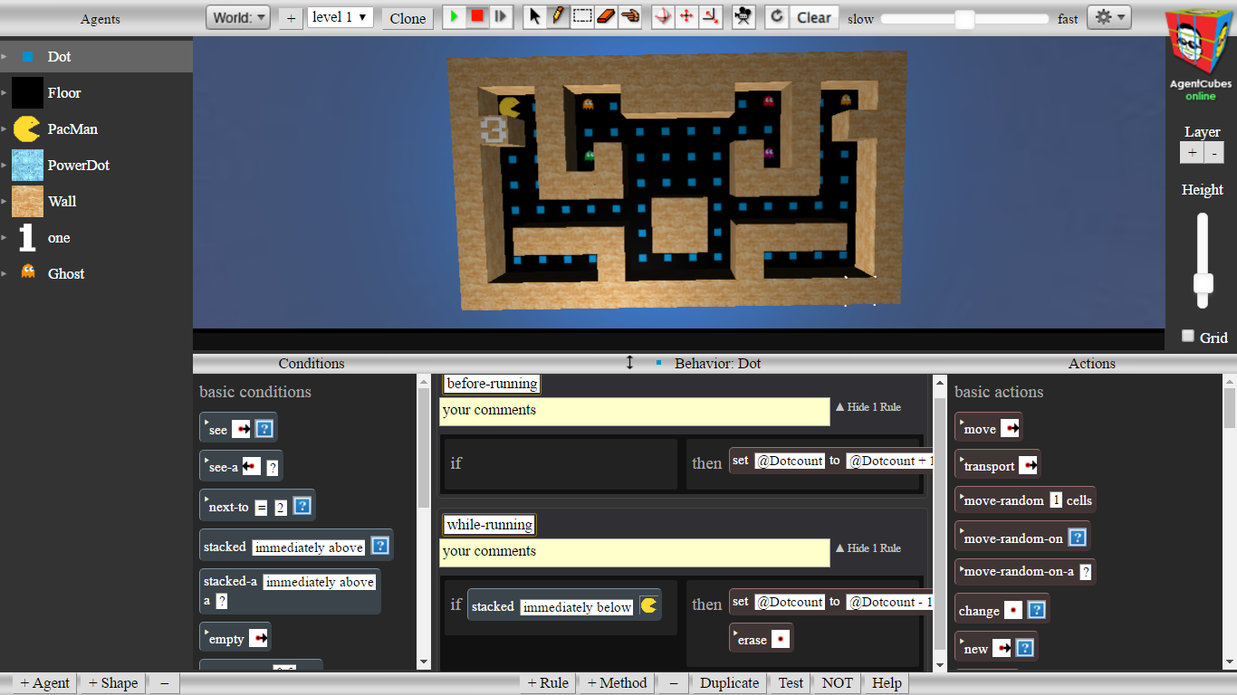This screenshot has height=695, width=1237.
Task: Expand the Wall agent shapes triangle
Action: [4, 201]
